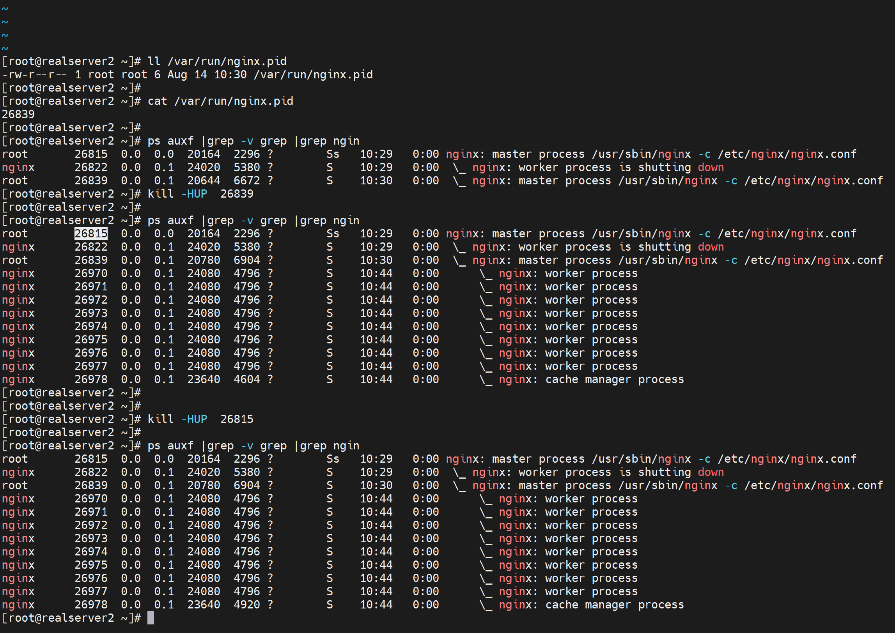The height and width of the screenshot is (633, 895).
Task: Click 'cache manager process' in the middle ps output
Action: [614, 379]
